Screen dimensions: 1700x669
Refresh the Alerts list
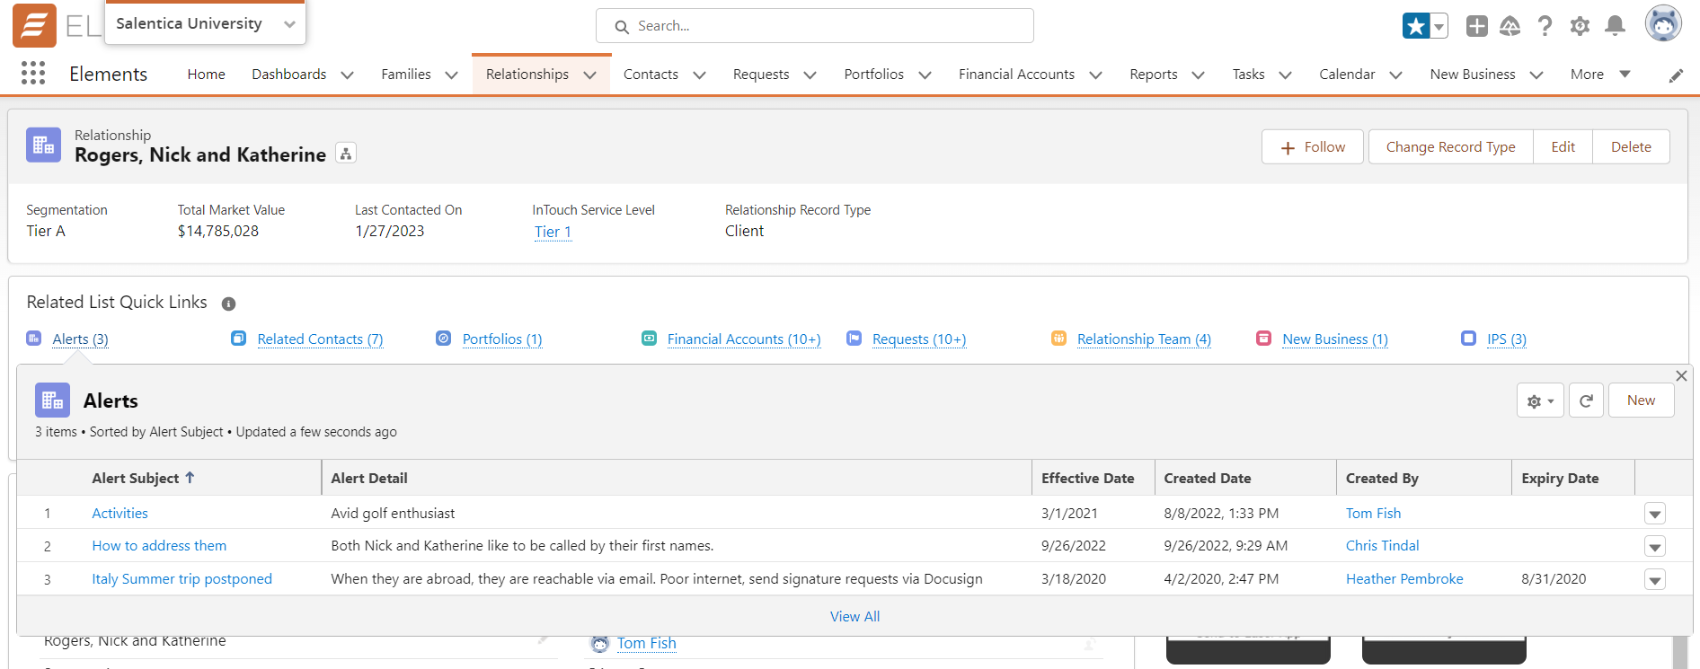pyautogui.click(x=1586, y=401)
